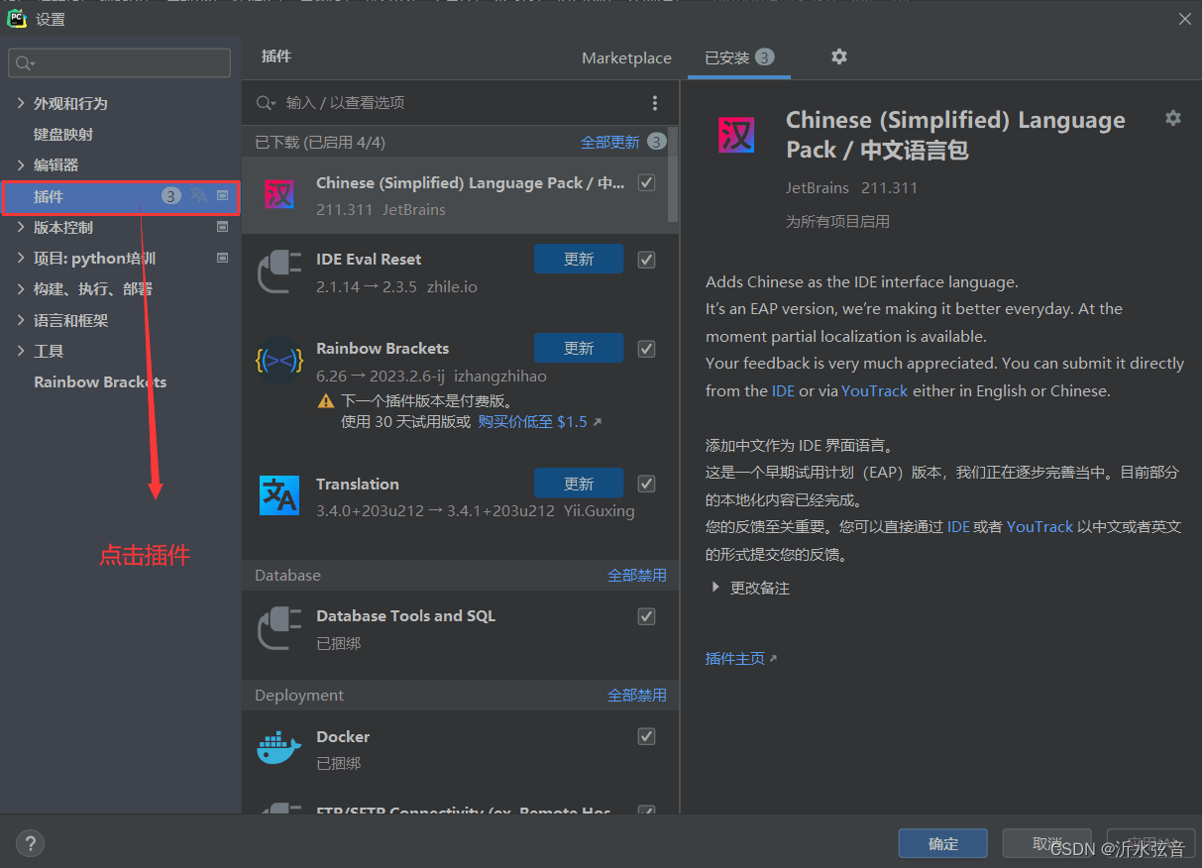
Task: Select the 已安装 tab
Action: (x=727, y=57)
